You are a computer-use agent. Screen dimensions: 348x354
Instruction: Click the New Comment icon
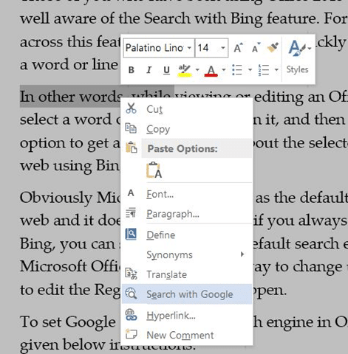(131, 334)
